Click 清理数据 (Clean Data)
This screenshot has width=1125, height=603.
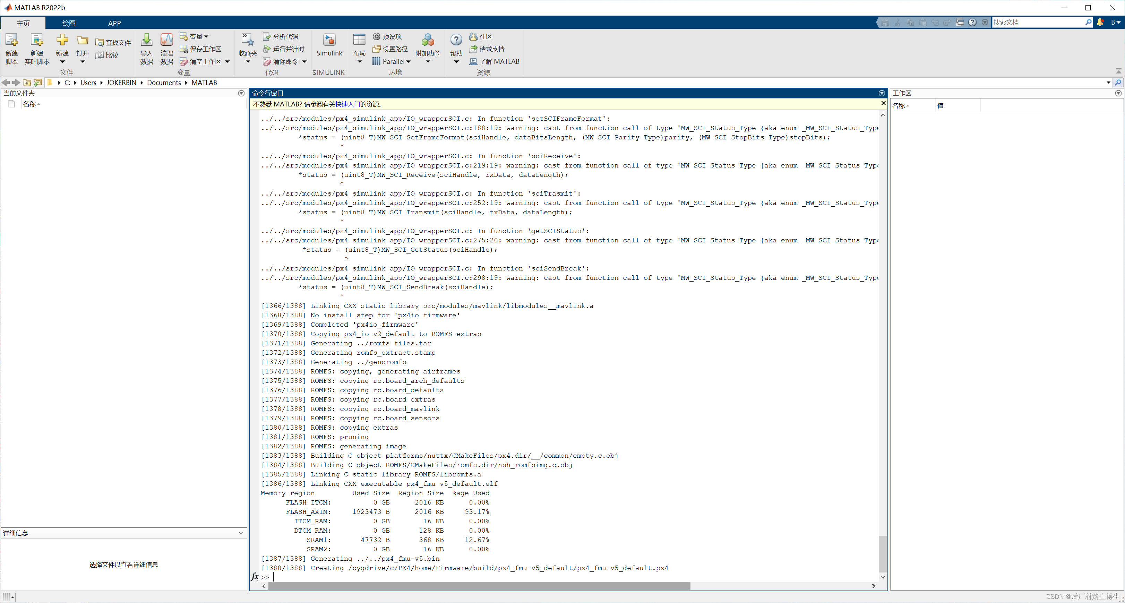(166, 49)
